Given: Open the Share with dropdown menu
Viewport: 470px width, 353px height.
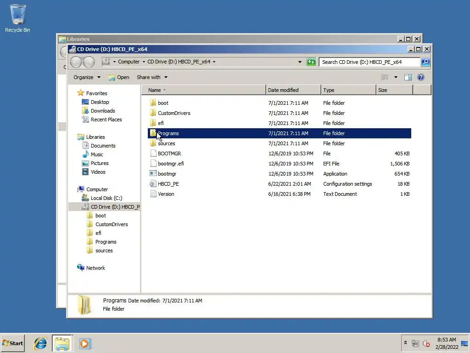Looking at the screenshot, I should (152, 77).
